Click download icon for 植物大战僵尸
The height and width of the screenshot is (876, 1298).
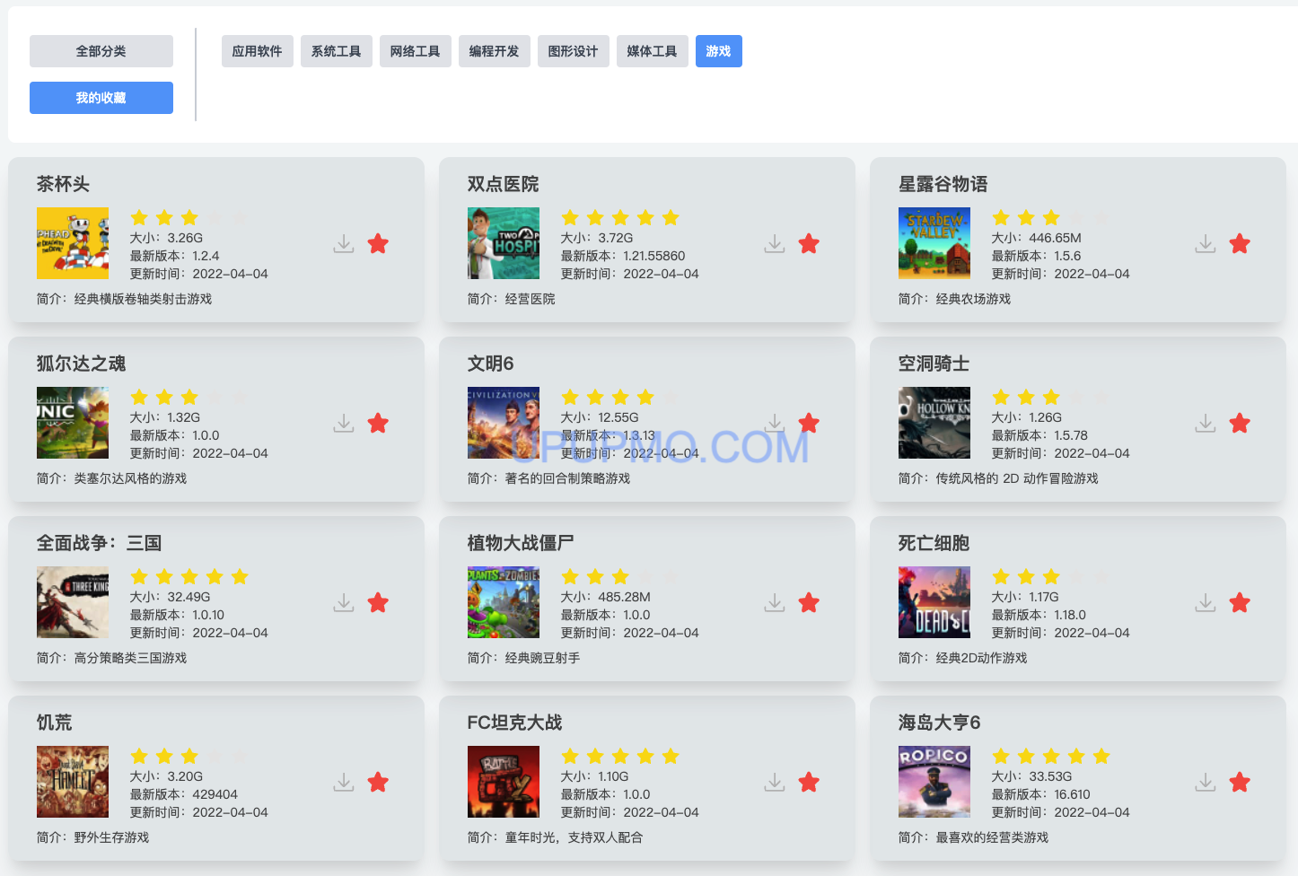click(775, 602)
